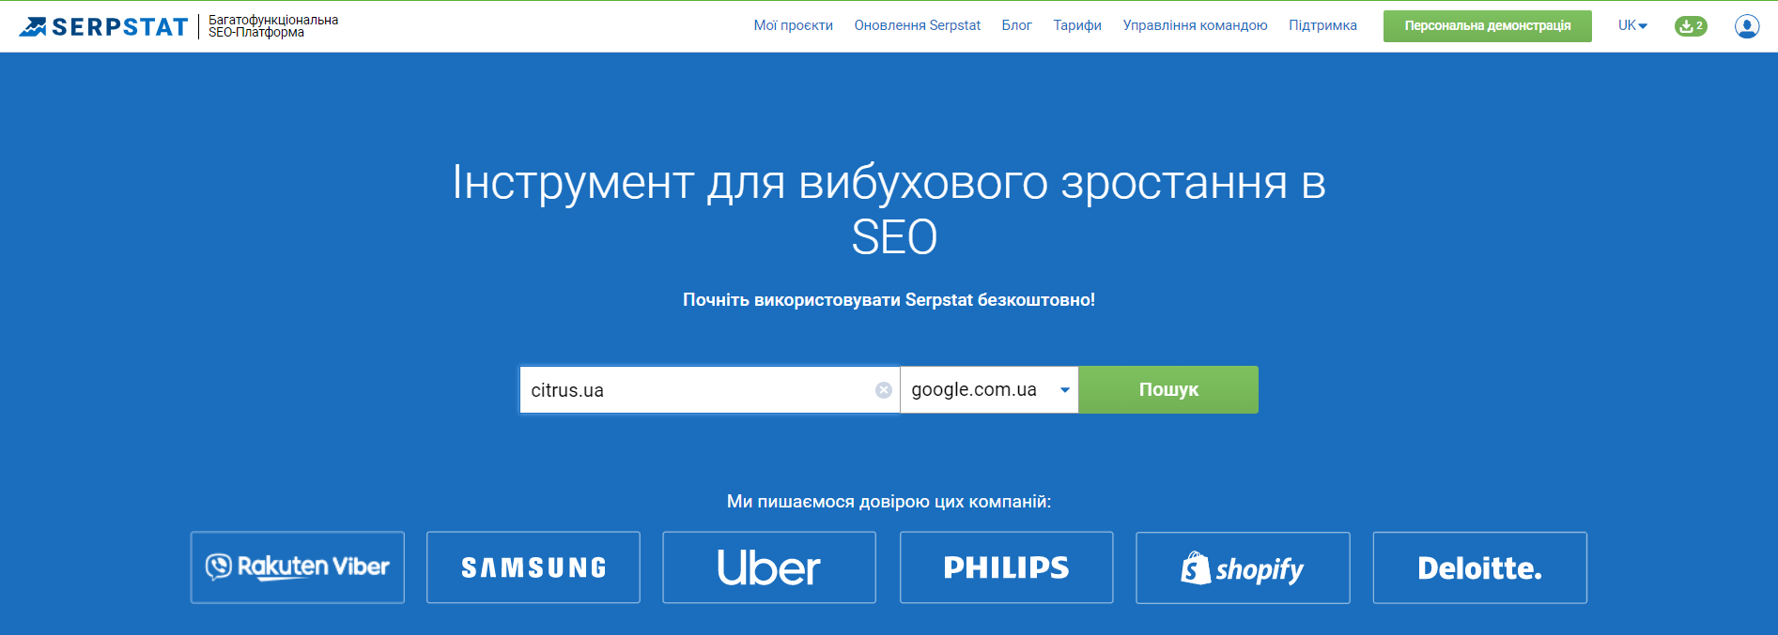Screen dimensions: 1778x635
Task: Open the user profile avatar icon
Action: pos(1747,26)
